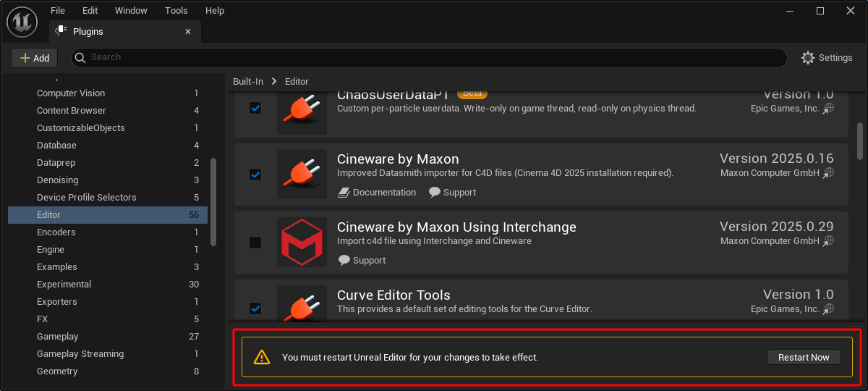Click the ChaosUserDataPT plug icon
The height and width of the screenshot is (391, 868).
click(x=302, y=112)
